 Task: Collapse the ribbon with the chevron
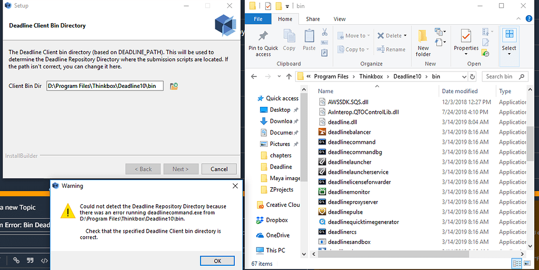click(519, 19)
